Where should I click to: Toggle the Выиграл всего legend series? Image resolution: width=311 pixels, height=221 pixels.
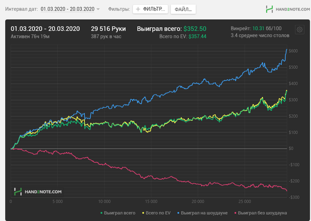click(x=118, y=213)
